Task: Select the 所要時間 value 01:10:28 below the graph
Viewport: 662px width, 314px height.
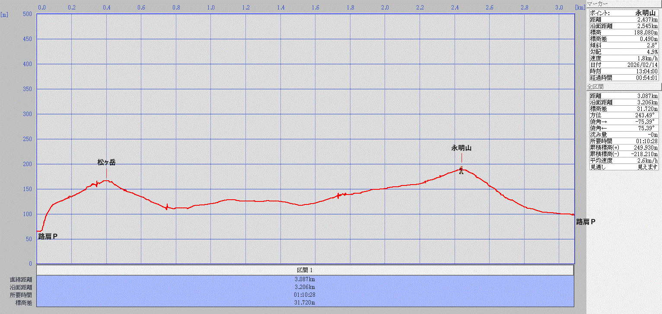Action: point(305,295)
